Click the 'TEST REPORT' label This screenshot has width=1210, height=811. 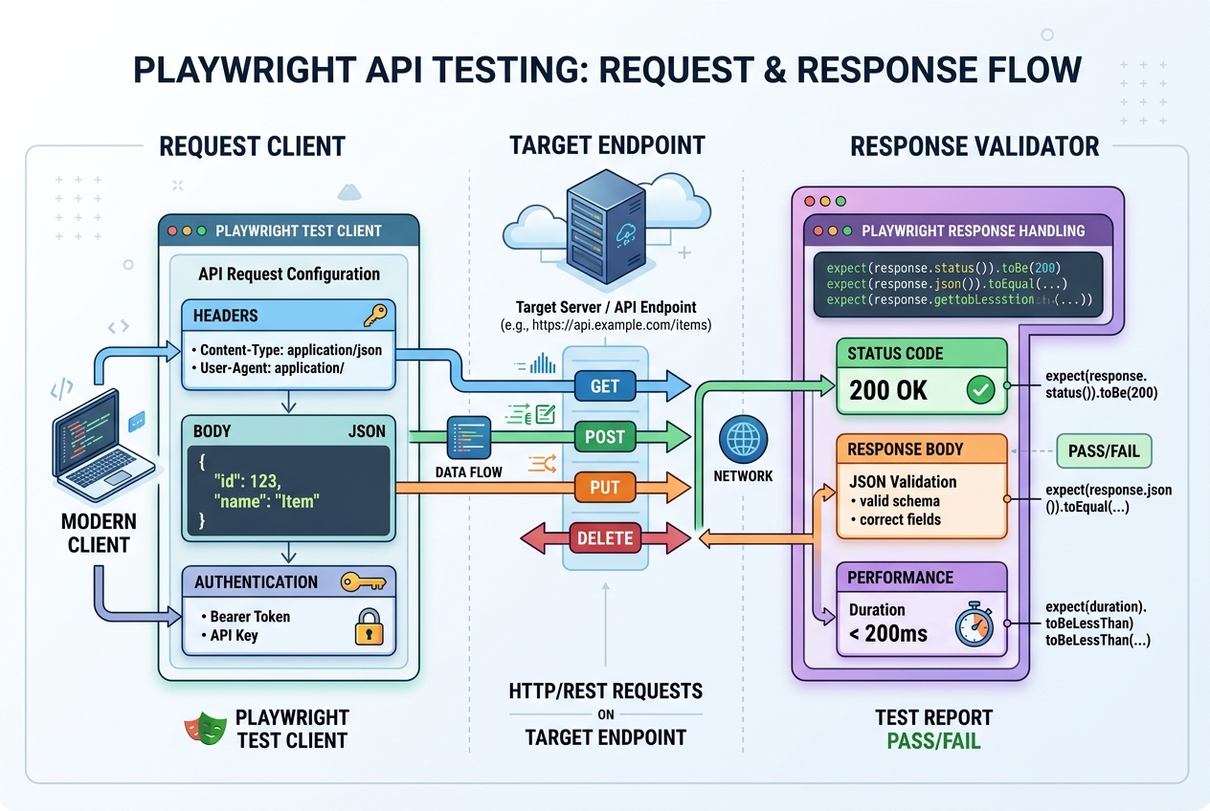933,718
